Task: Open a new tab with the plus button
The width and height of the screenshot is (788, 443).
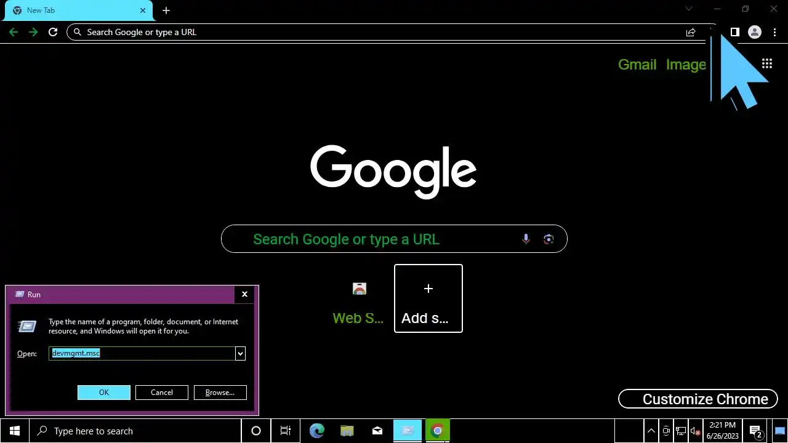Action: tap(166, 10)
